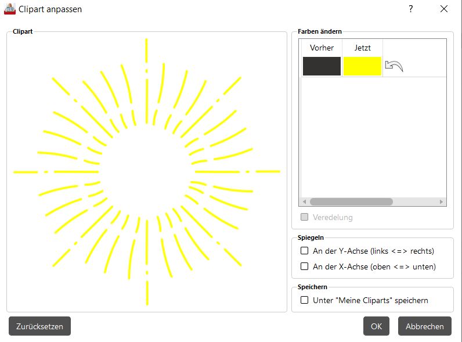462x342 pixels.
Task: Confirm with the OK button
Action: pos(376,326)
